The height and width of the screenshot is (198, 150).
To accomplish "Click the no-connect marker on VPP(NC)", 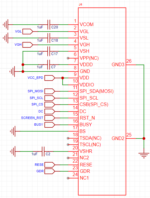I will [x=68, y=58].
